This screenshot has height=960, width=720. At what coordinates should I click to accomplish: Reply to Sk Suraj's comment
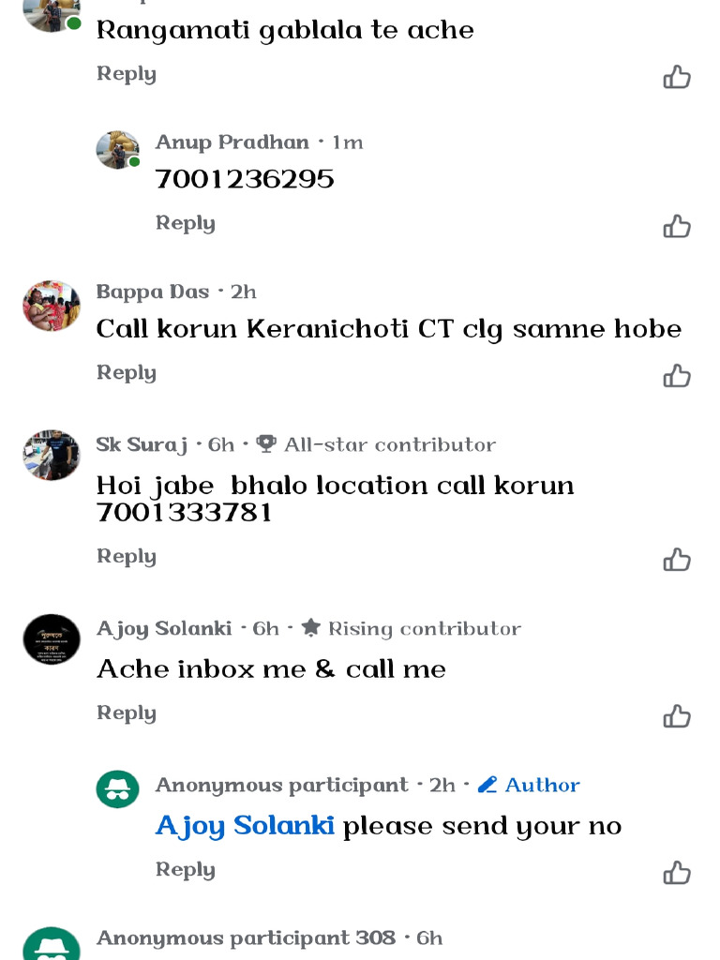[x=127, y=557]
